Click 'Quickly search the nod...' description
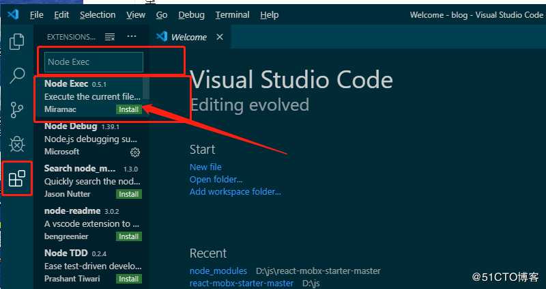546x289 pixels. 92,181
